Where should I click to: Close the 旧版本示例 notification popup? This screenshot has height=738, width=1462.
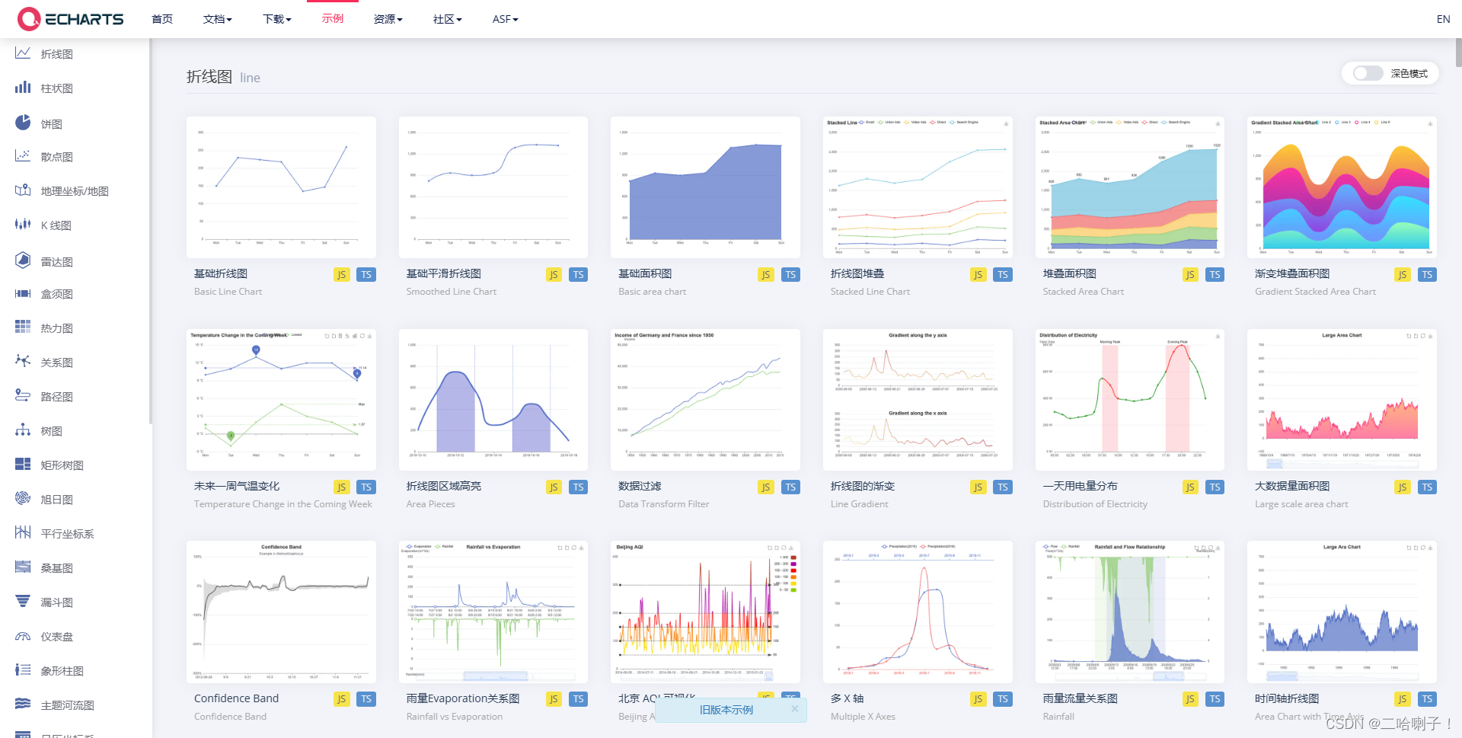tap(795, 708)
